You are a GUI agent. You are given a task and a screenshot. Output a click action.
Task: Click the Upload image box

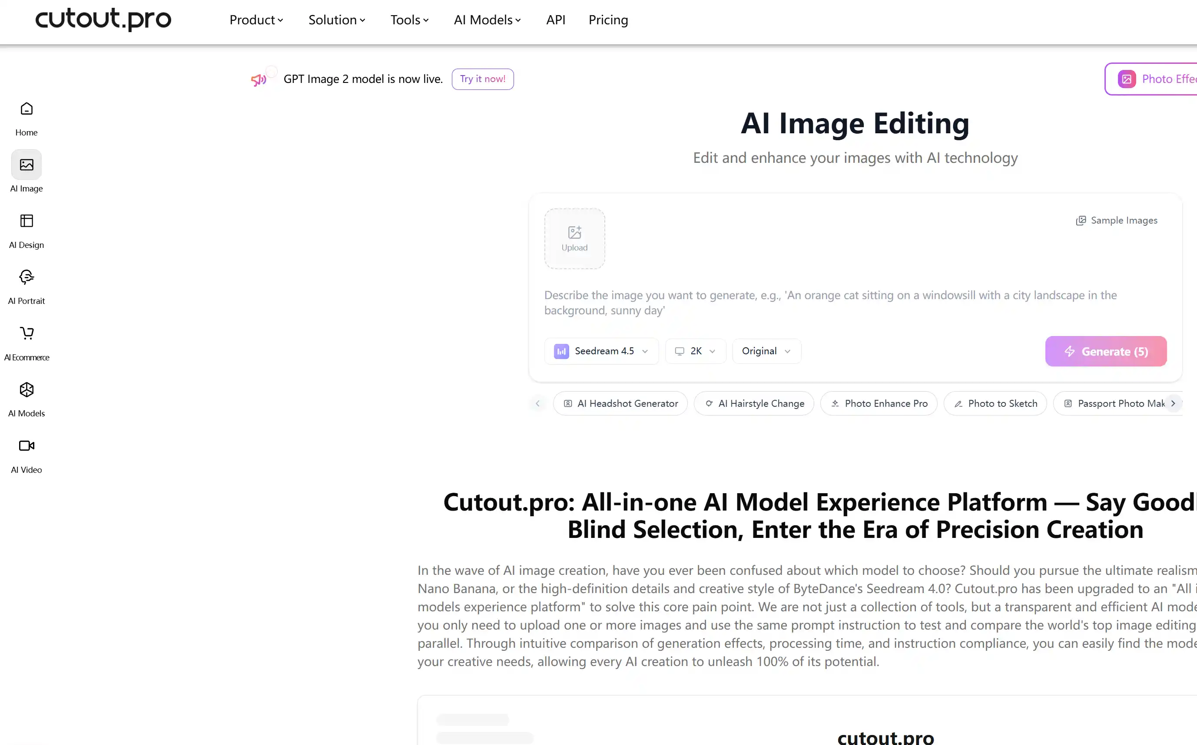click(x=574, y=238)
